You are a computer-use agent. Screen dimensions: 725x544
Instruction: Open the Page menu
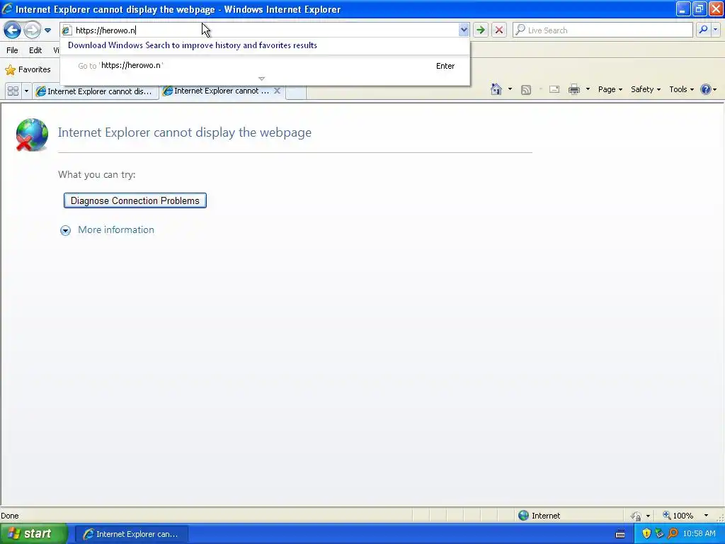pos(610,89)
